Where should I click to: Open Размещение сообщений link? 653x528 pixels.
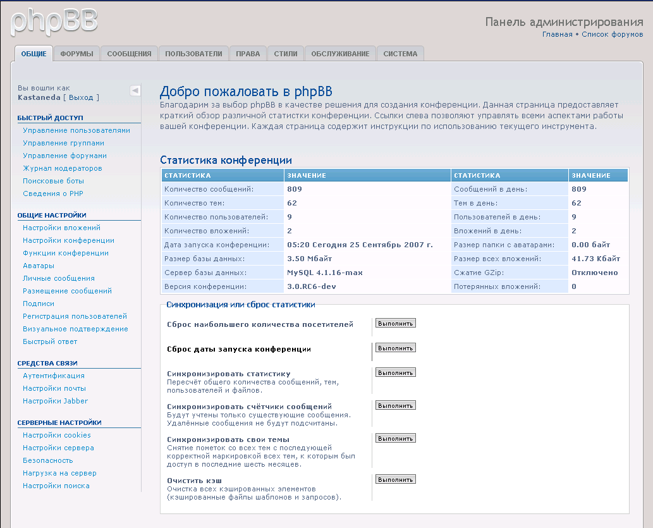(x=67, y=291)
